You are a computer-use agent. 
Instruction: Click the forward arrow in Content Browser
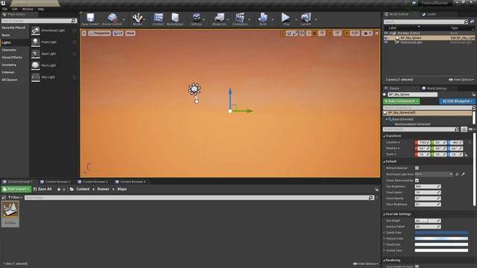(x=64, y=189)
